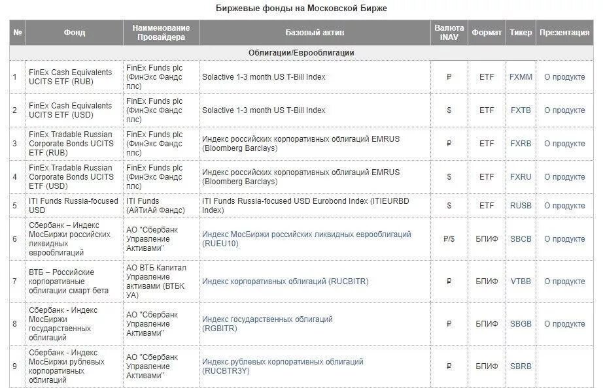Click 'О продукте' in the FXRU row

pyautogui.click(x=564, y=177)
